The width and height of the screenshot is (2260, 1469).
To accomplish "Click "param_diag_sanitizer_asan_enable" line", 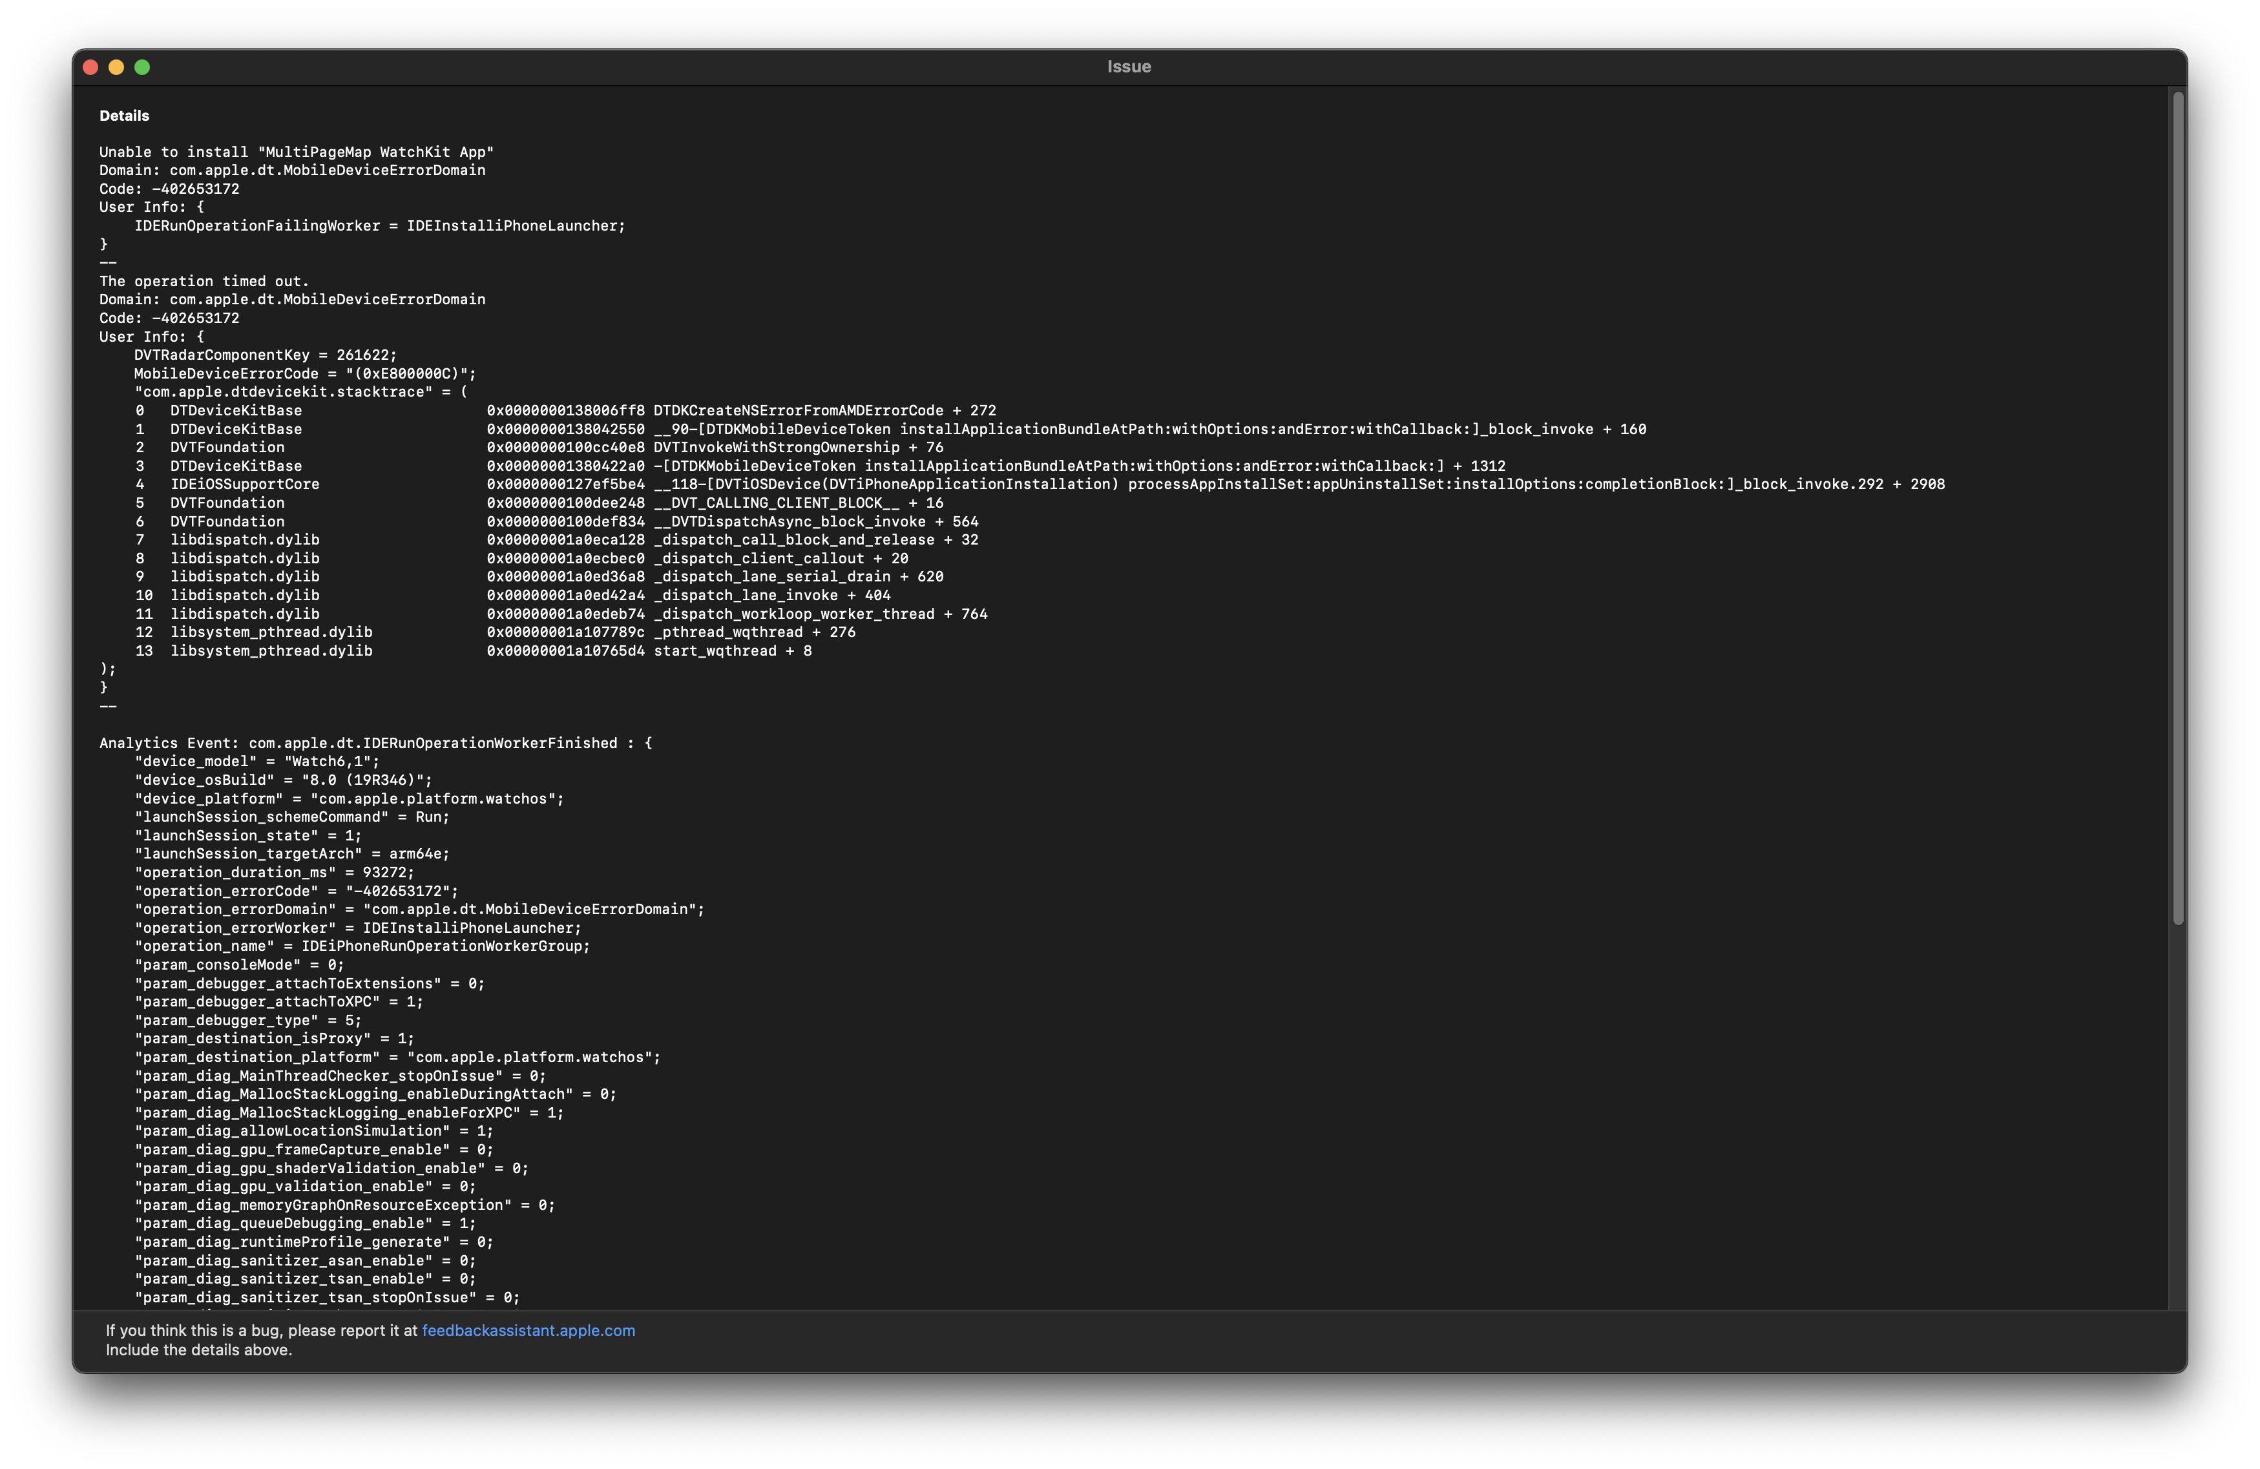I will 305,1261.
